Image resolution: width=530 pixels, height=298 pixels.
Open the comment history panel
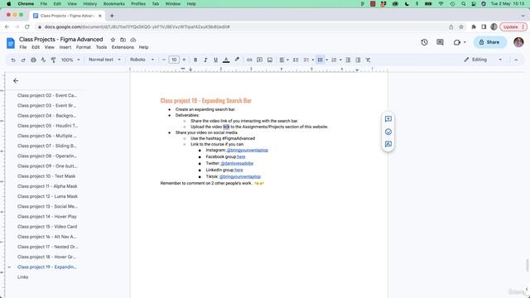(x=440, y=42)
